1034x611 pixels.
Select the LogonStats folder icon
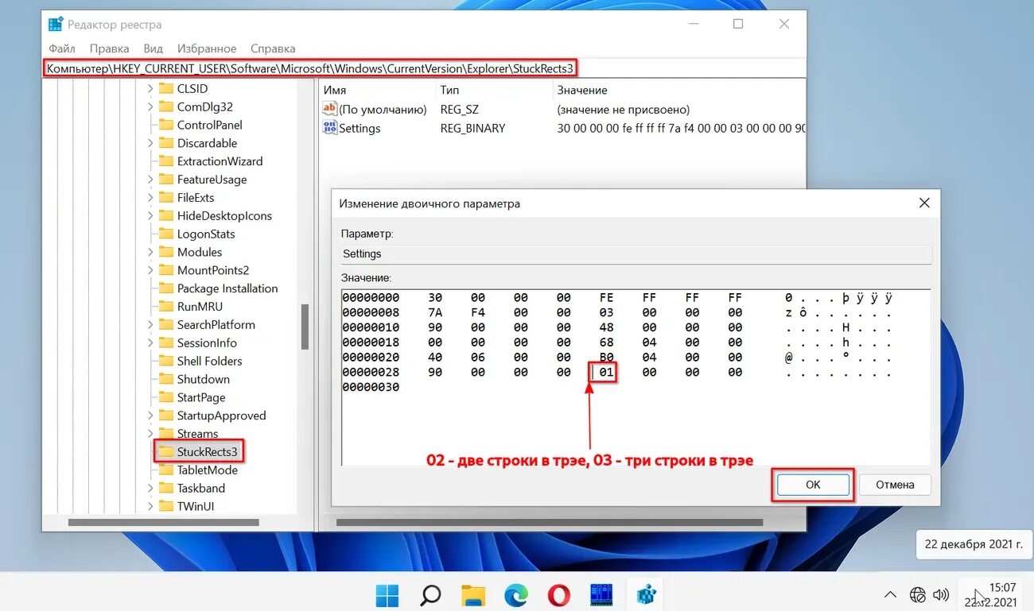[165, 234]
